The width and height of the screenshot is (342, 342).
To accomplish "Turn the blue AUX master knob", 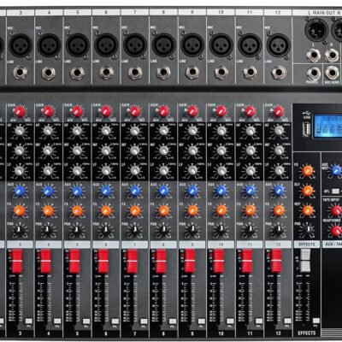I will pyautogui.click(x=336, y=170).
